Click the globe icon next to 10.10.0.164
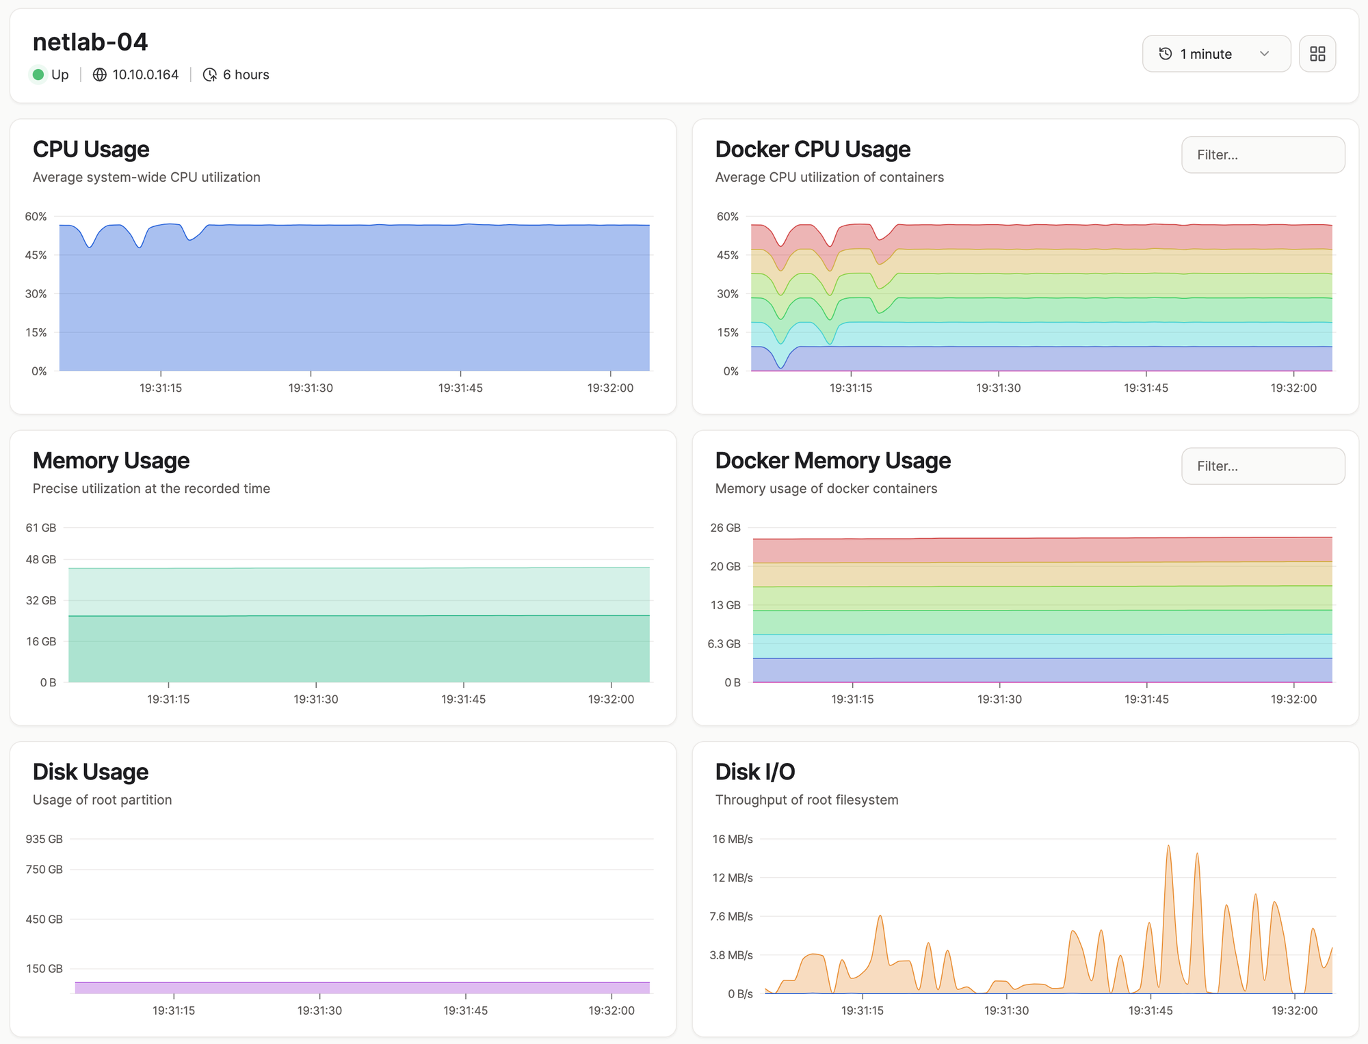 click(x=100, y=75)
